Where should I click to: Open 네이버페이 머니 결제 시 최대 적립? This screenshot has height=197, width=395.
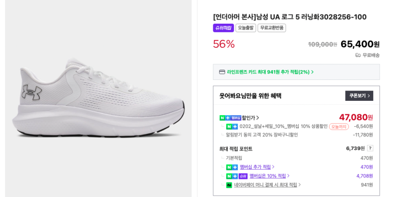point(265,184)
